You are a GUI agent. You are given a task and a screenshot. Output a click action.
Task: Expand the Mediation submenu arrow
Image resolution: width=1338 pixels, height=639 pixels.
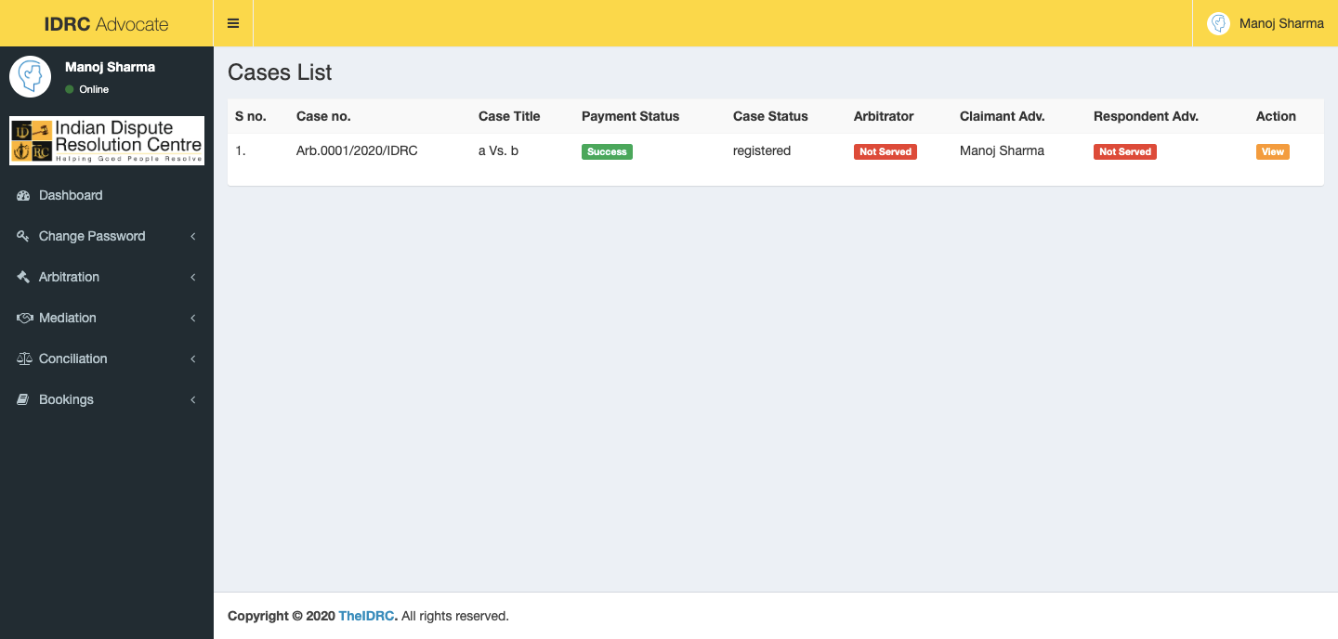pyautogui.click(x=193, y=319)
